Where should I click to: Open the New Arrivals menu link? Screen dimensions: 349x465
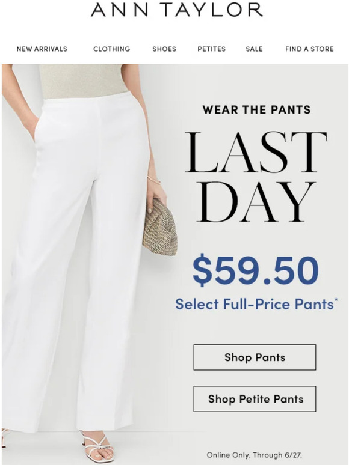click(42, 49)
